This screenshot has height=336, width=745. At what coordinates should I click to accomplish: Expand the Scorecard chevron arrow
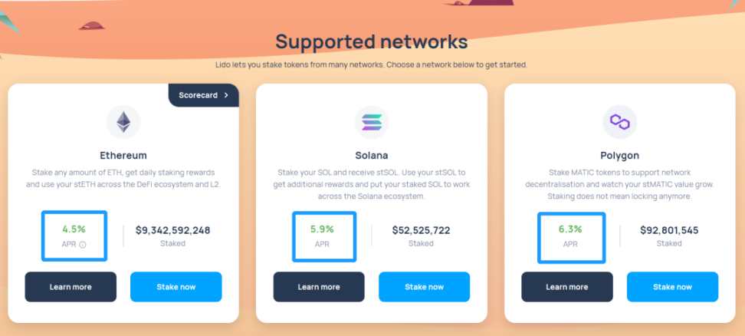pos(226,95)
